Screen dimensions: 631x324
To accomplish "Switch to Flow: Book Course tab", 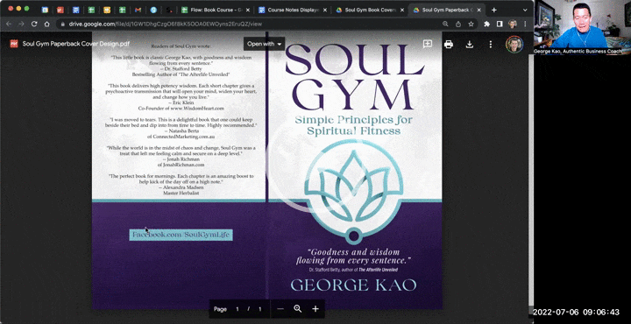I will click(216, 10).
